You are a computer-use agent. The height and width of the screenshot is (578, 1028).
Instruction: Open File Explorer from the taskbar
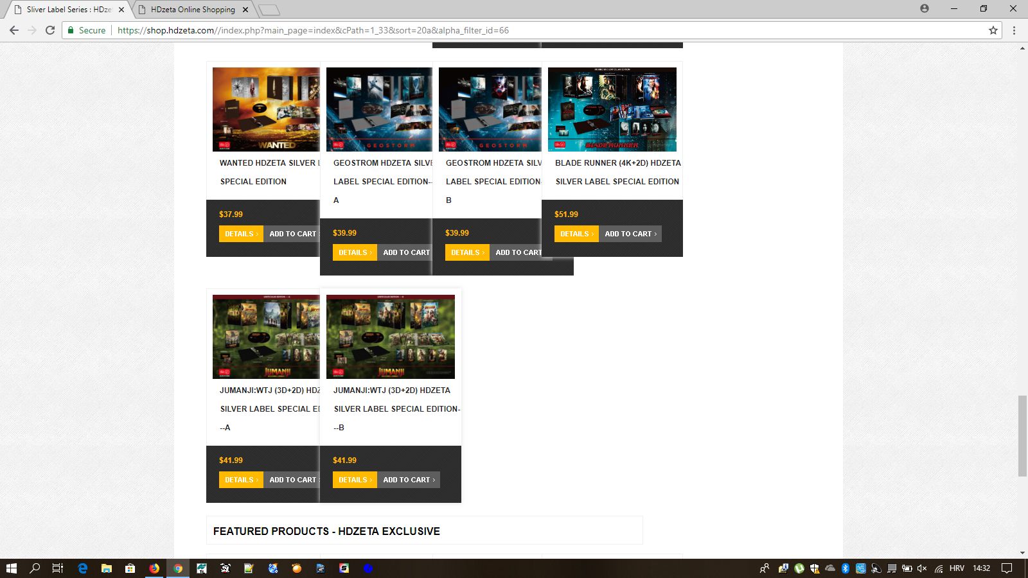[107, 568]
